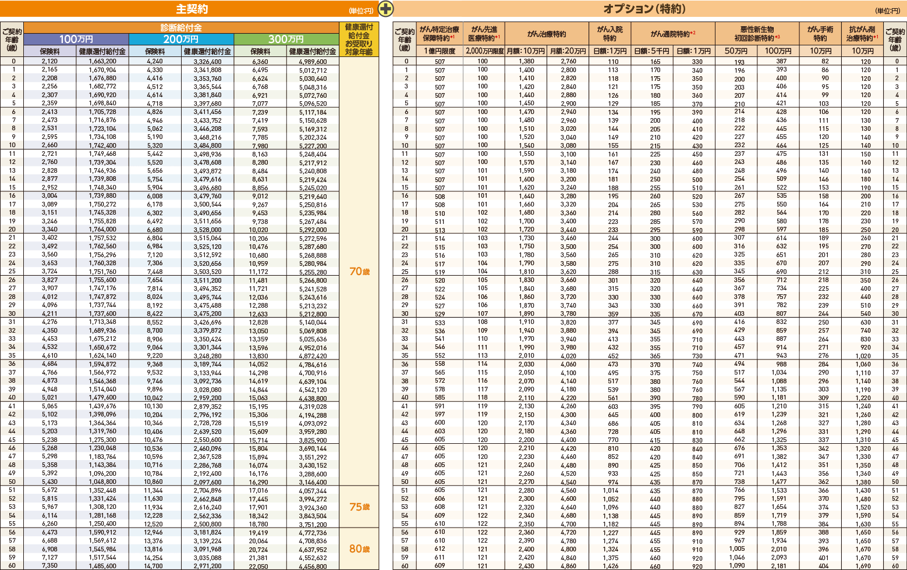Select the 悪性新生物初回診断特約 column header
This screenshot has width=907, height=570.
757,34
